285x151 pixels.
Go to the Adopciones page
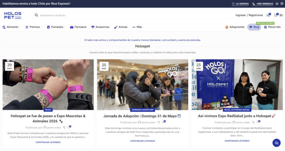pyautogui.click(x=235, y=27)
